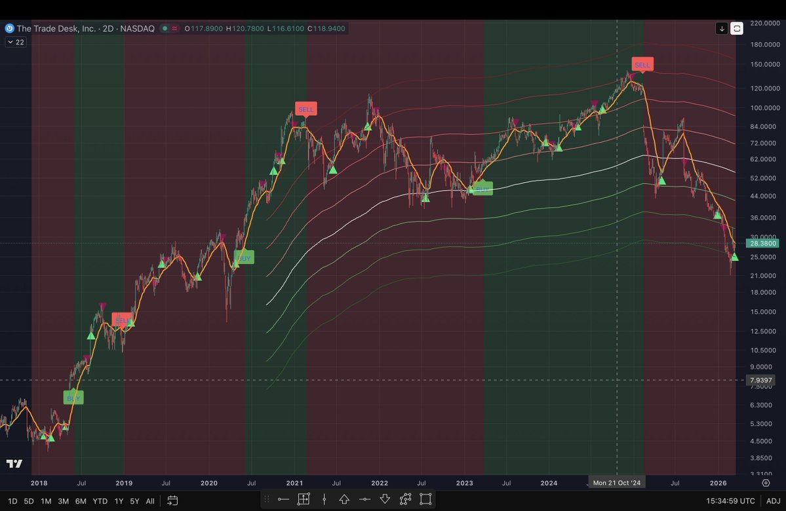Select the rectangle drawing tool

click(x=425, y=499)
